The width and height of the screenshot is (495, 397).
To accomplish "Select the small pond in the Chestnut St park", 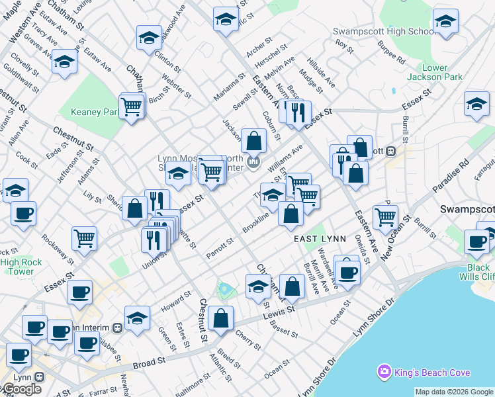I will pos(225,288).
